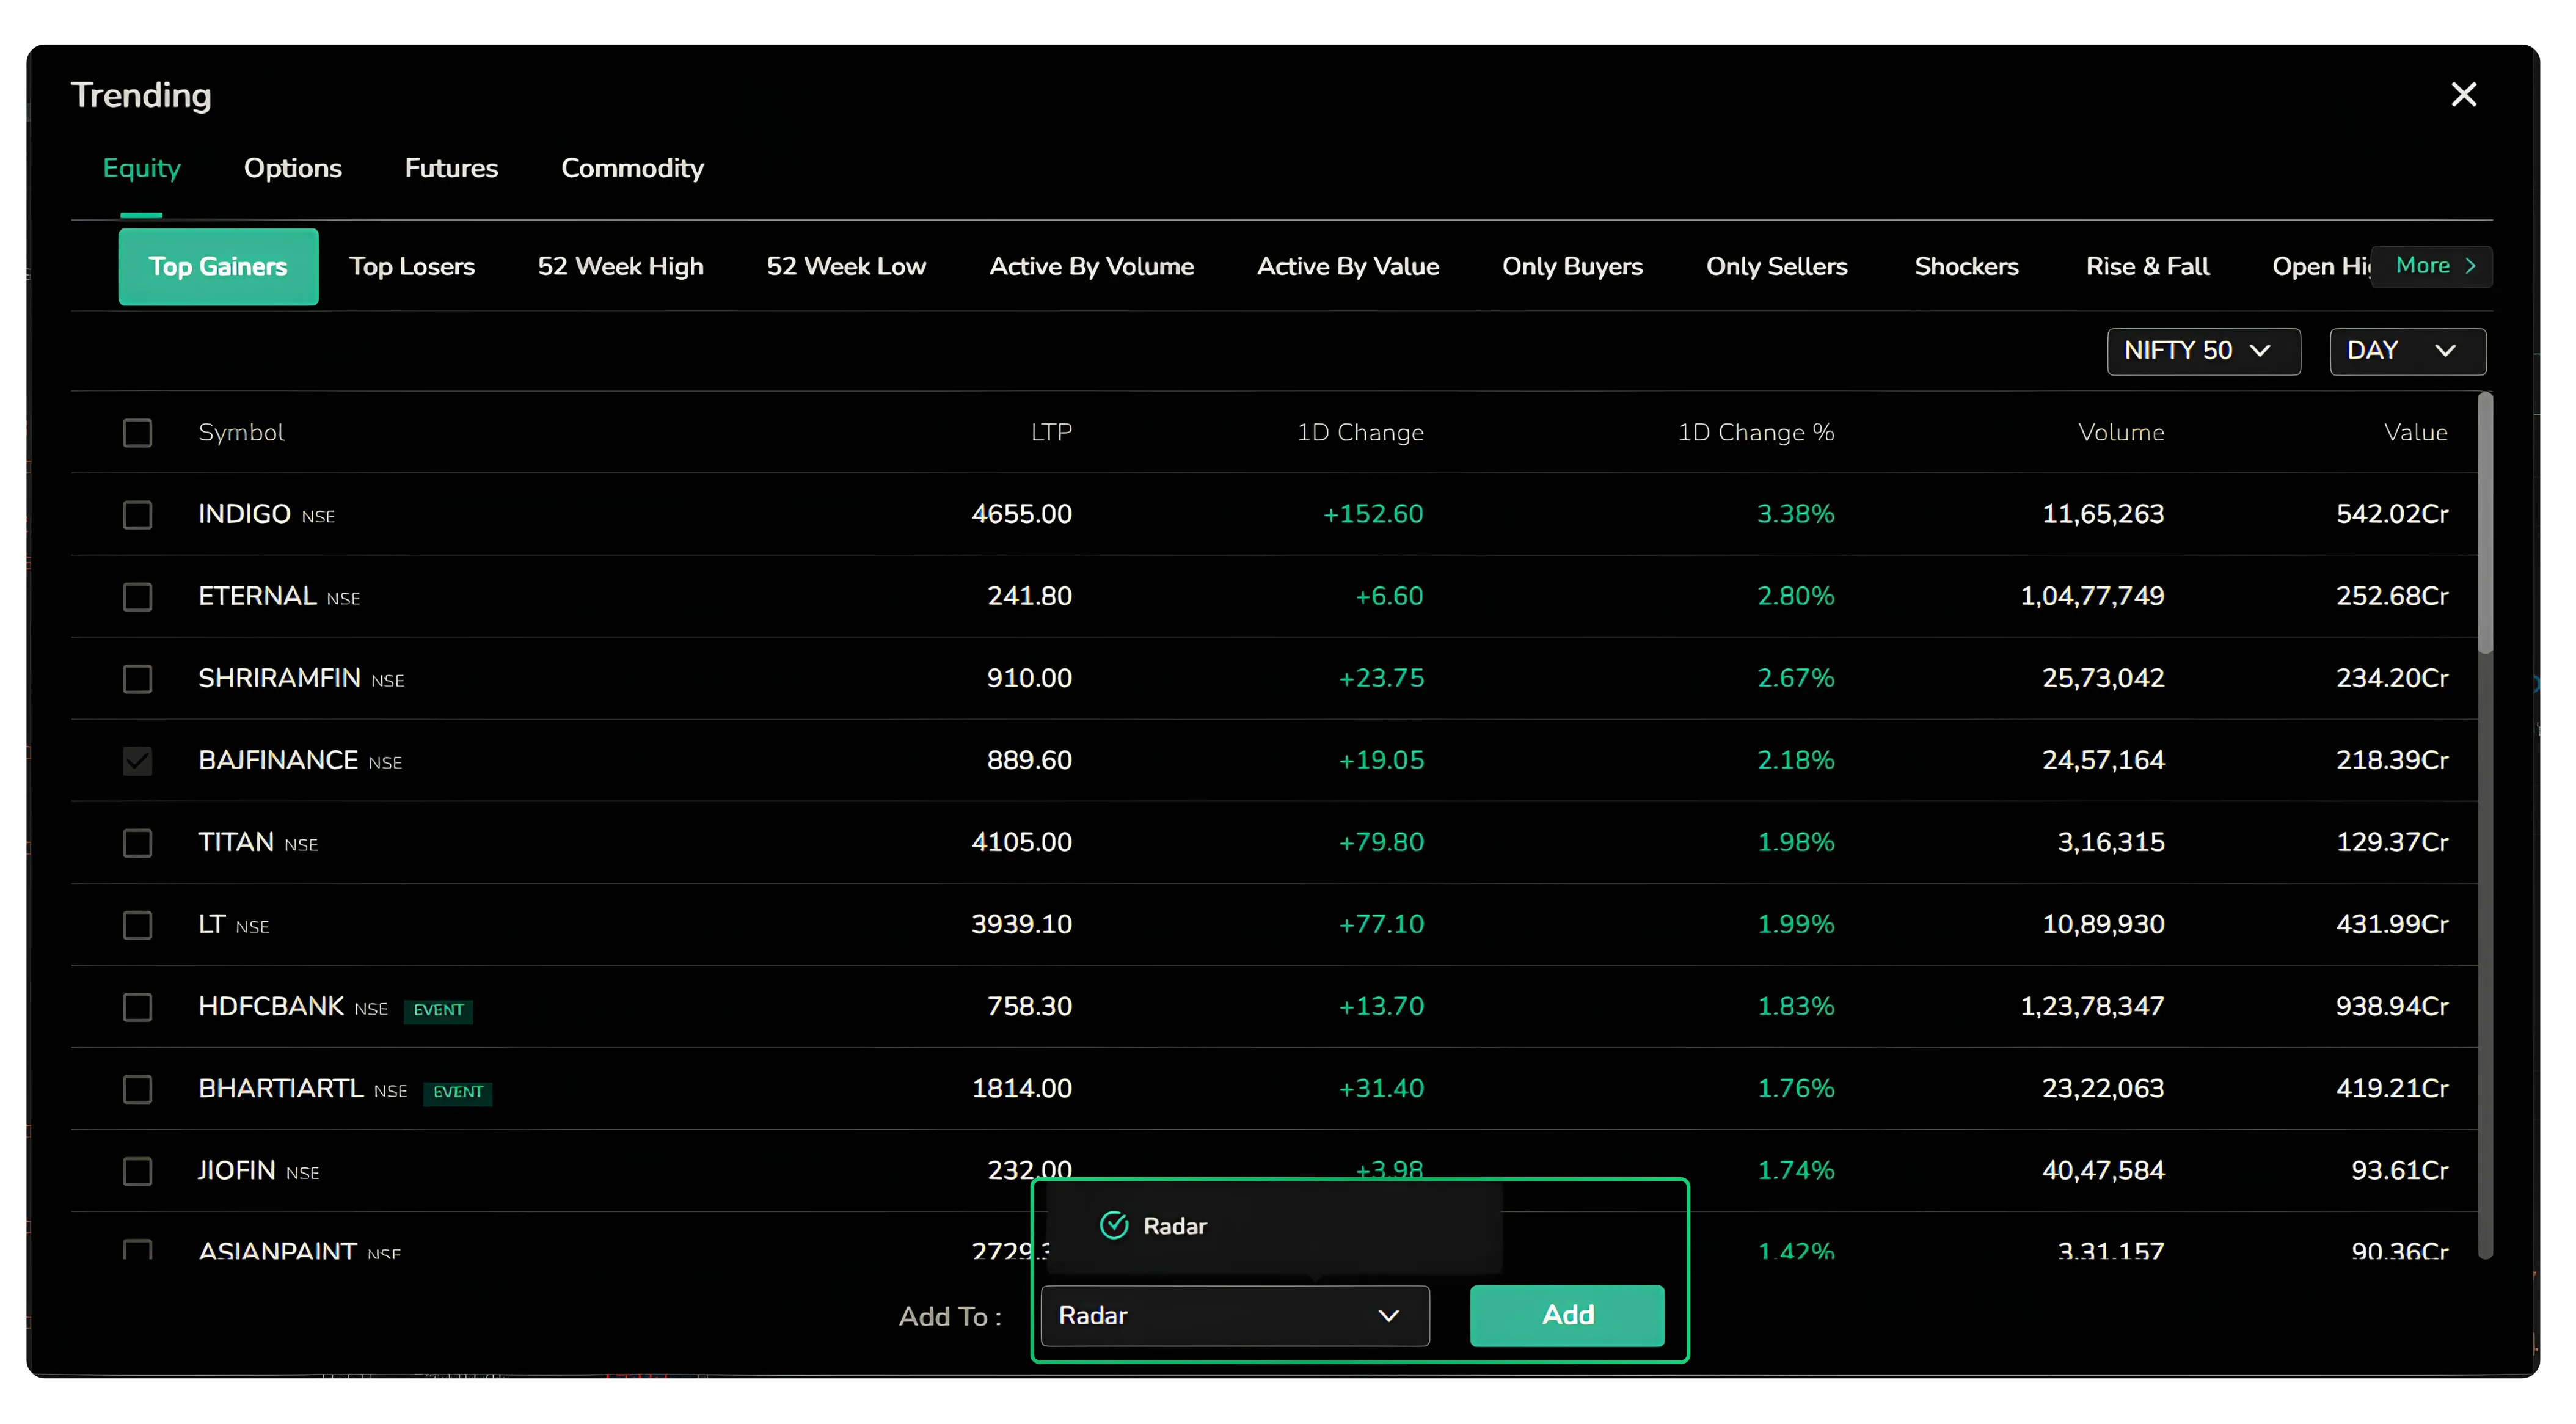Sort by the LTP column header

pyautogui.click(x=1051, y=433)
